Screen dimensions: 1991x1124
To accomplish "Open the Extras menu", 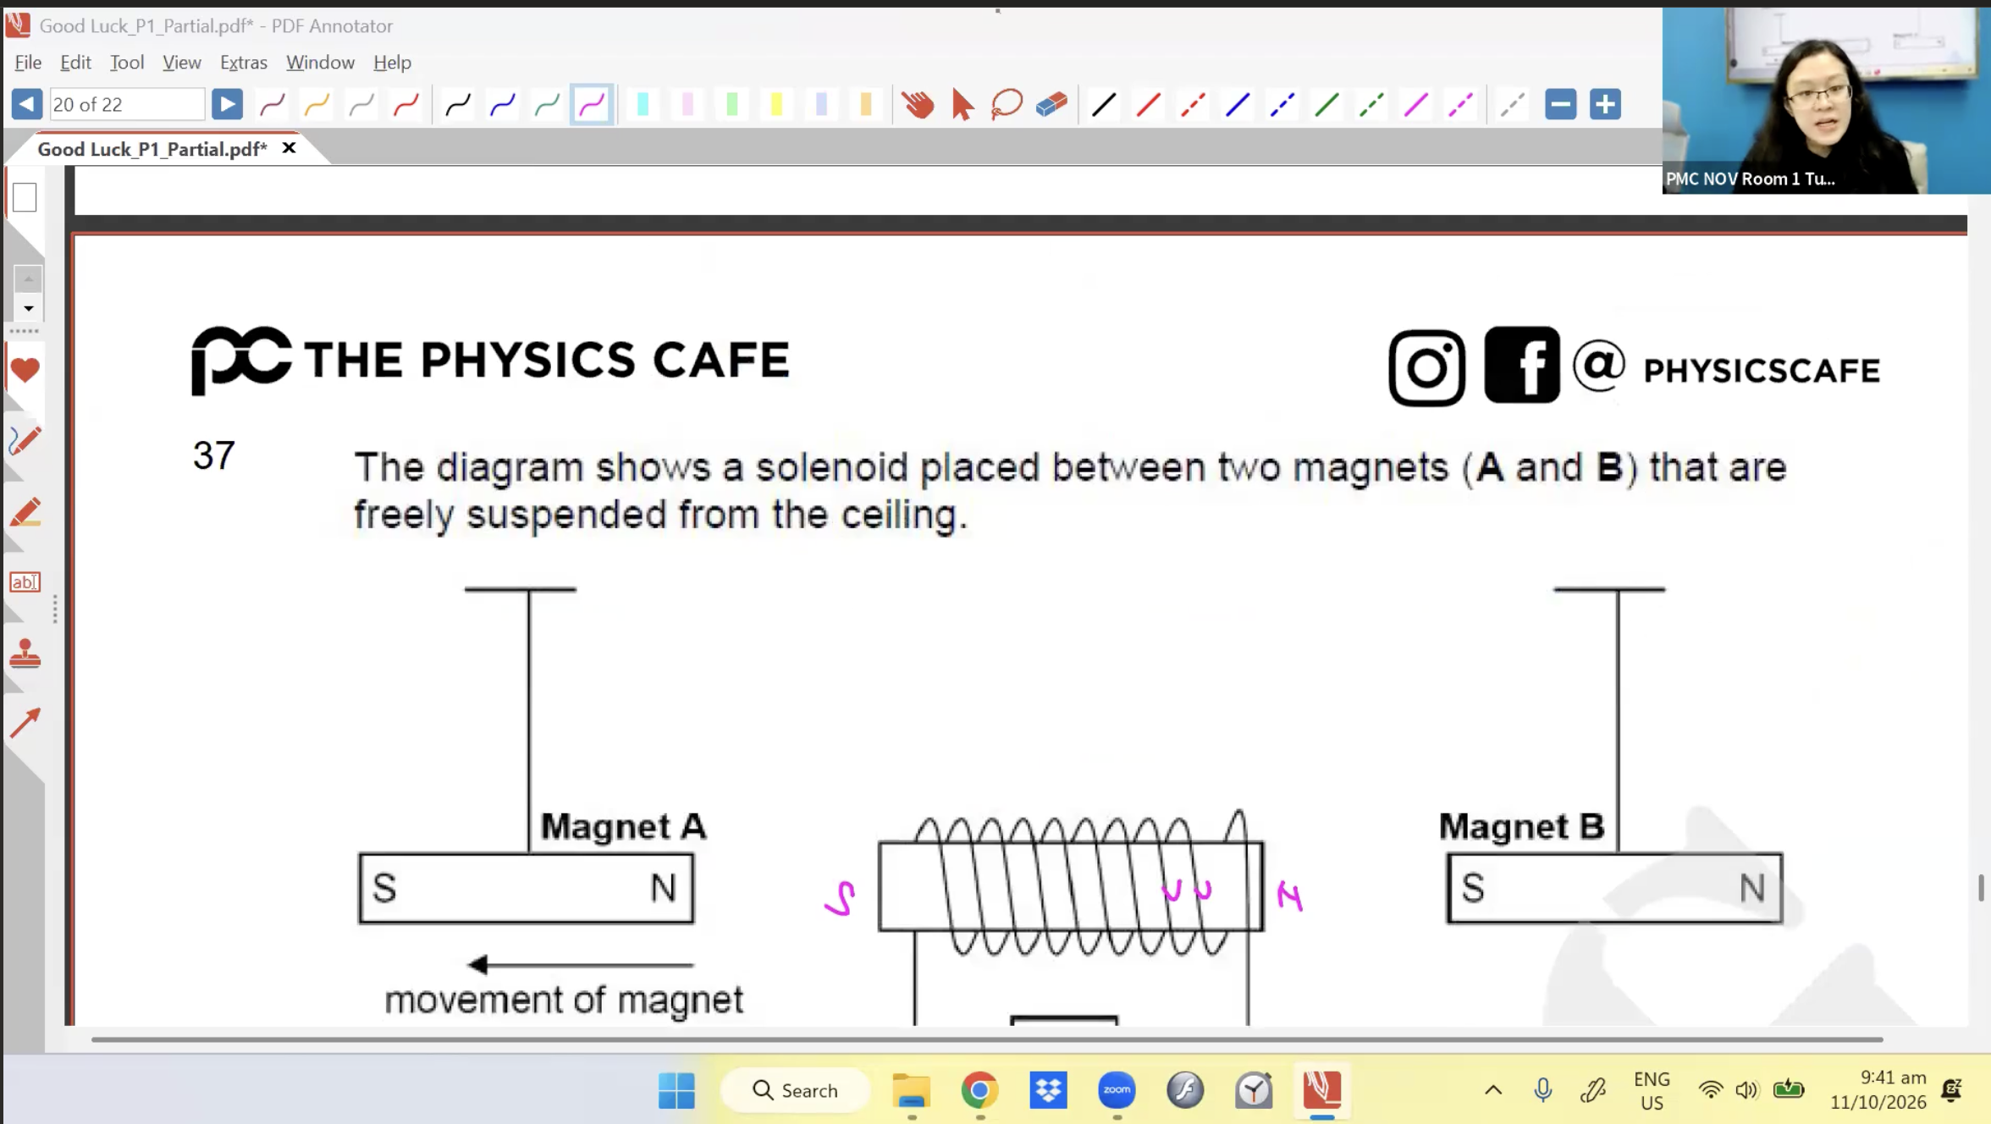I will [x=244, y=63].
